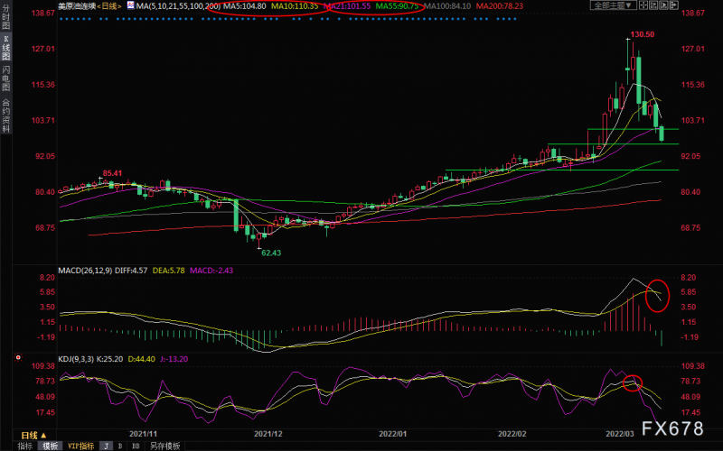The image size is (723, 451).
Task: Click the 另存模板 button
Action: tap(164, 446)
